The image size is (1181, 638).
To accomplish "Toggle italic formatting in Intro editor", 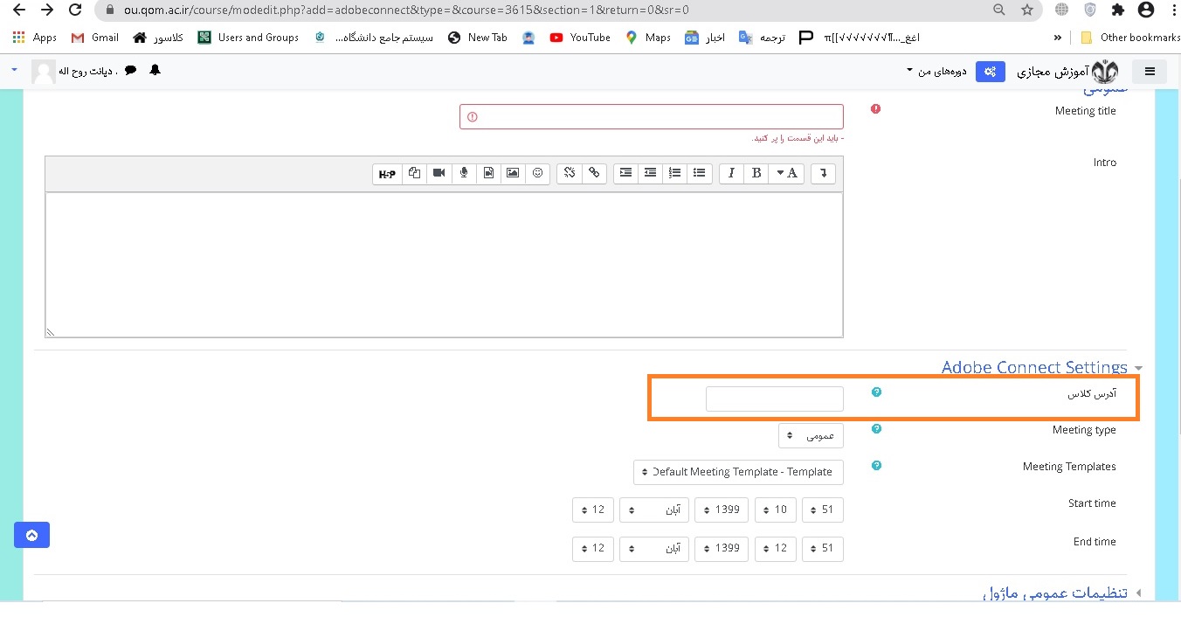I will 732,173.
